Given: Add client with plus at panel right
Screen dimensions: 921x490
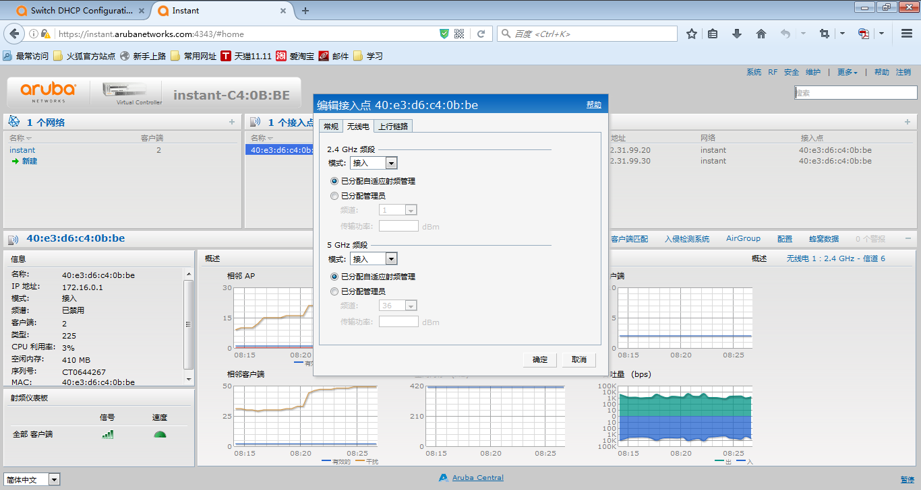Looking at the screenshot, I should pyautogui.click(x=908, y=122).
